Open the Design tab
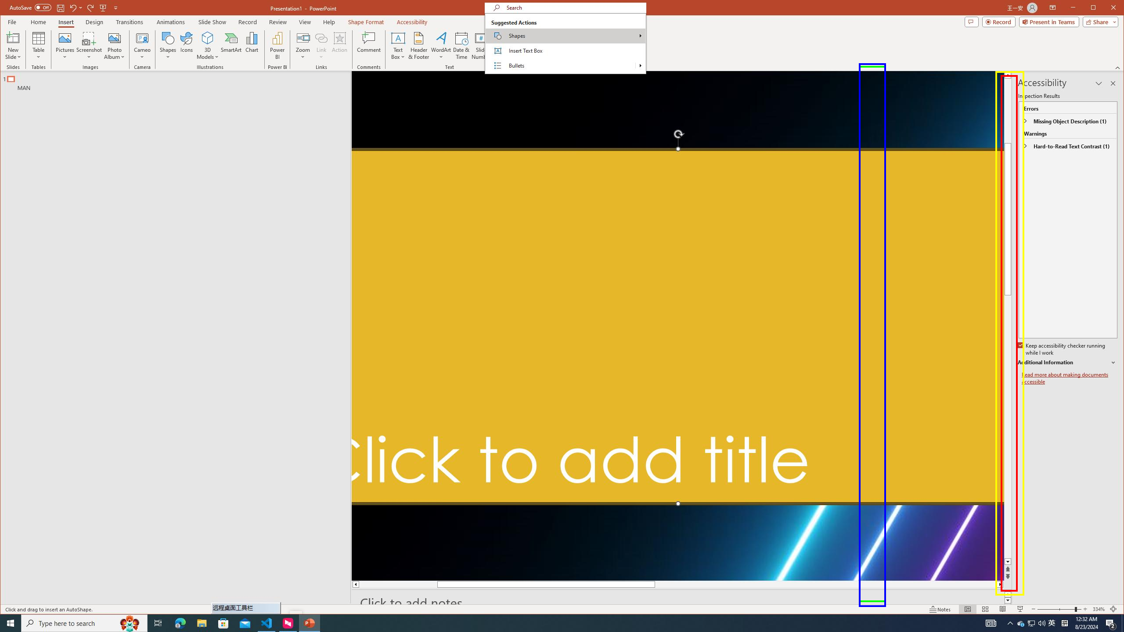Screen dimensions: 1124x632 click(x=94, y=22)
